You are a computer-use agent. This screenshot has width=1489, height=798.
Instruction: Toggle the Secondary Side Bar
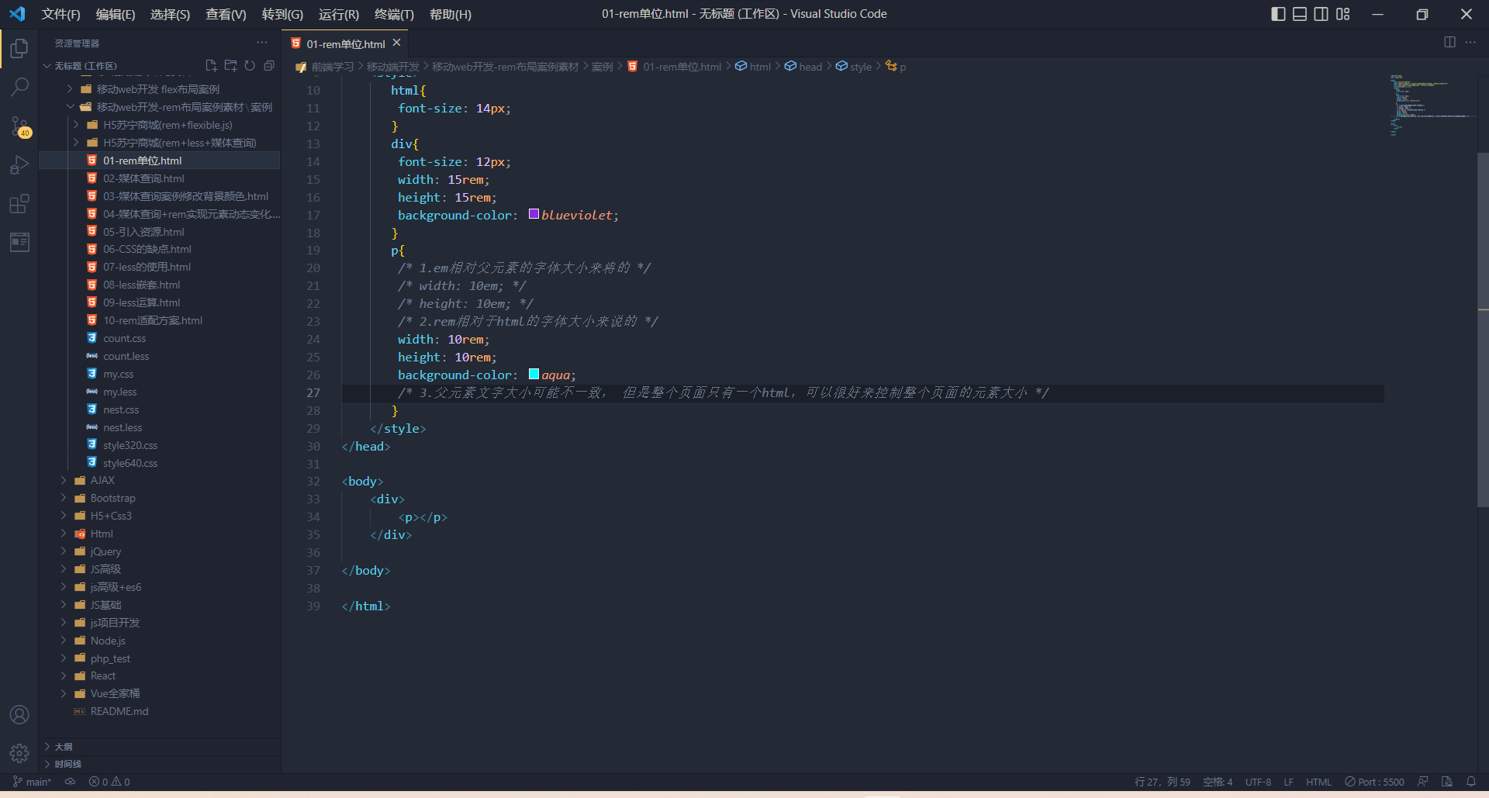click(x=1321, y=14)
